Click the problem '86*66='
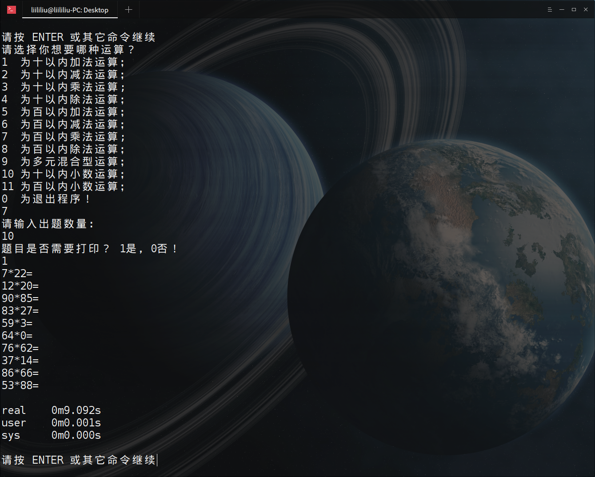This screenshot has height=477, width=595. [x=20, y=373]
